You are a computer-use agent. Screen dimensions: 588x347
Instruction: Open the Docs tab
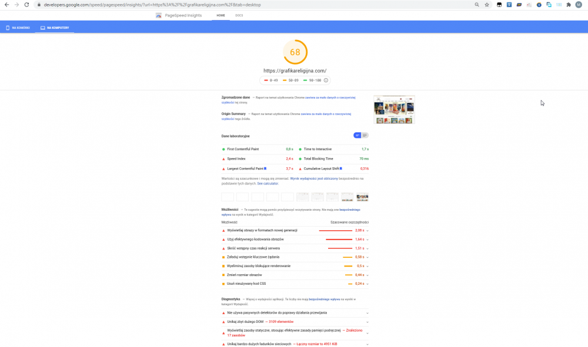[239, 15]
